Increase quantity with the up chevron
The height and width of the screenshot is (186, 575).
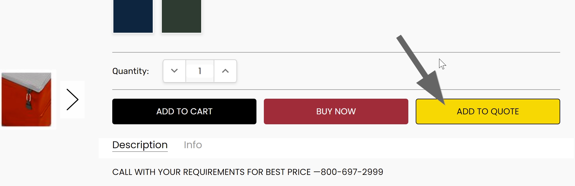(225, 71)
